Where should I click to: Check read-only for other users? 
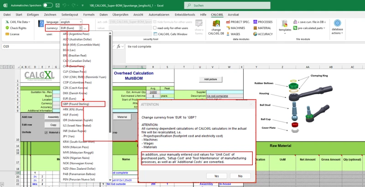click(155, 28)
